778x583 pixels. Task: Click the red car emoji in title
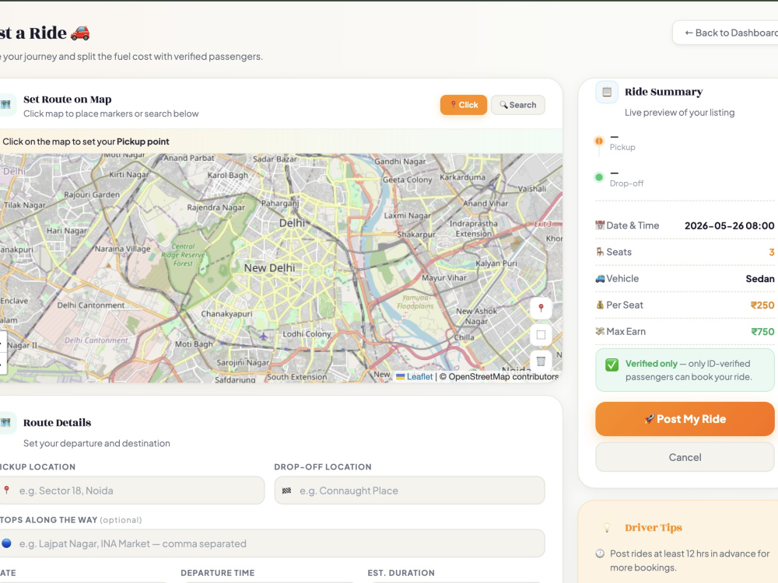[80, 33]
